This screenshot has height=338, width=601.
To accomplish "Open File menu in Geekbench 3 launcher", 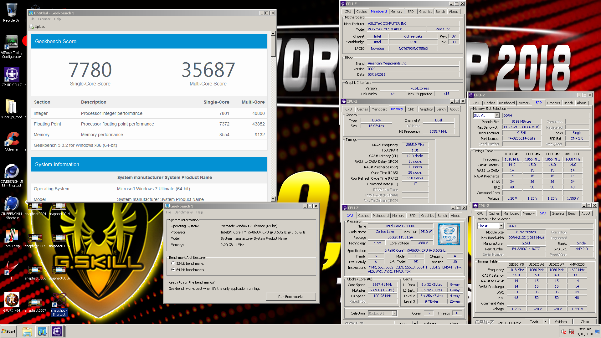I will coord(168,212).
